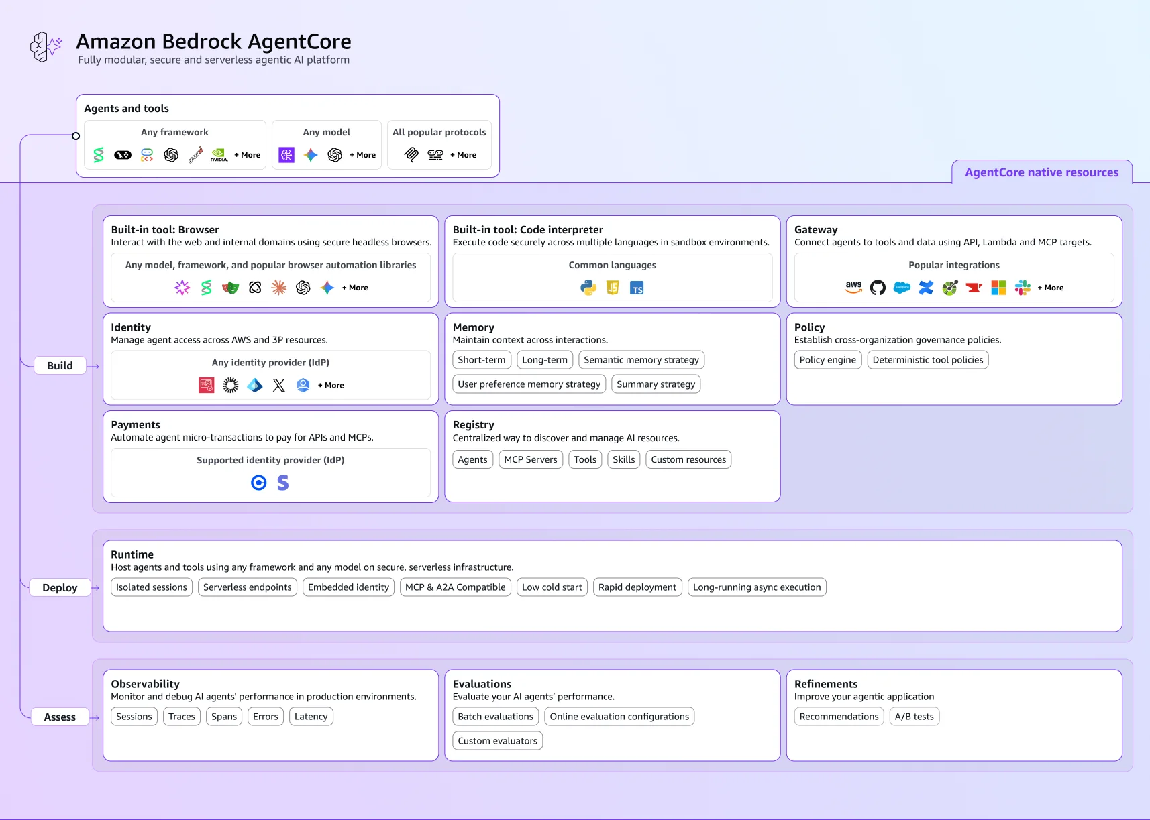This screenshot has height=820, width=1150.
Task: Click the Build stage label
Action: 60,366
